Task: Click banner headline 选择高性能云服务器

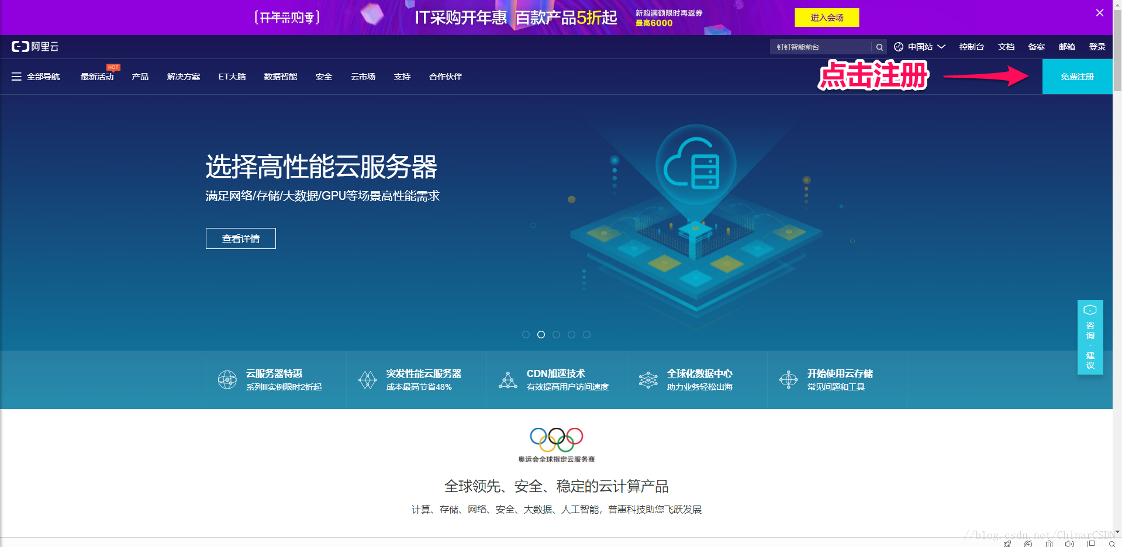Action: [x=322, y=167]
